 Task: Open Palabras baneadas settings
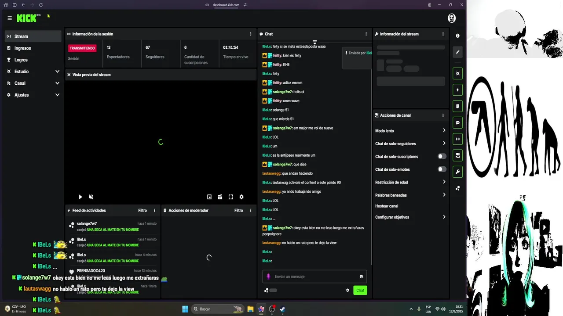tap(410, 195)
